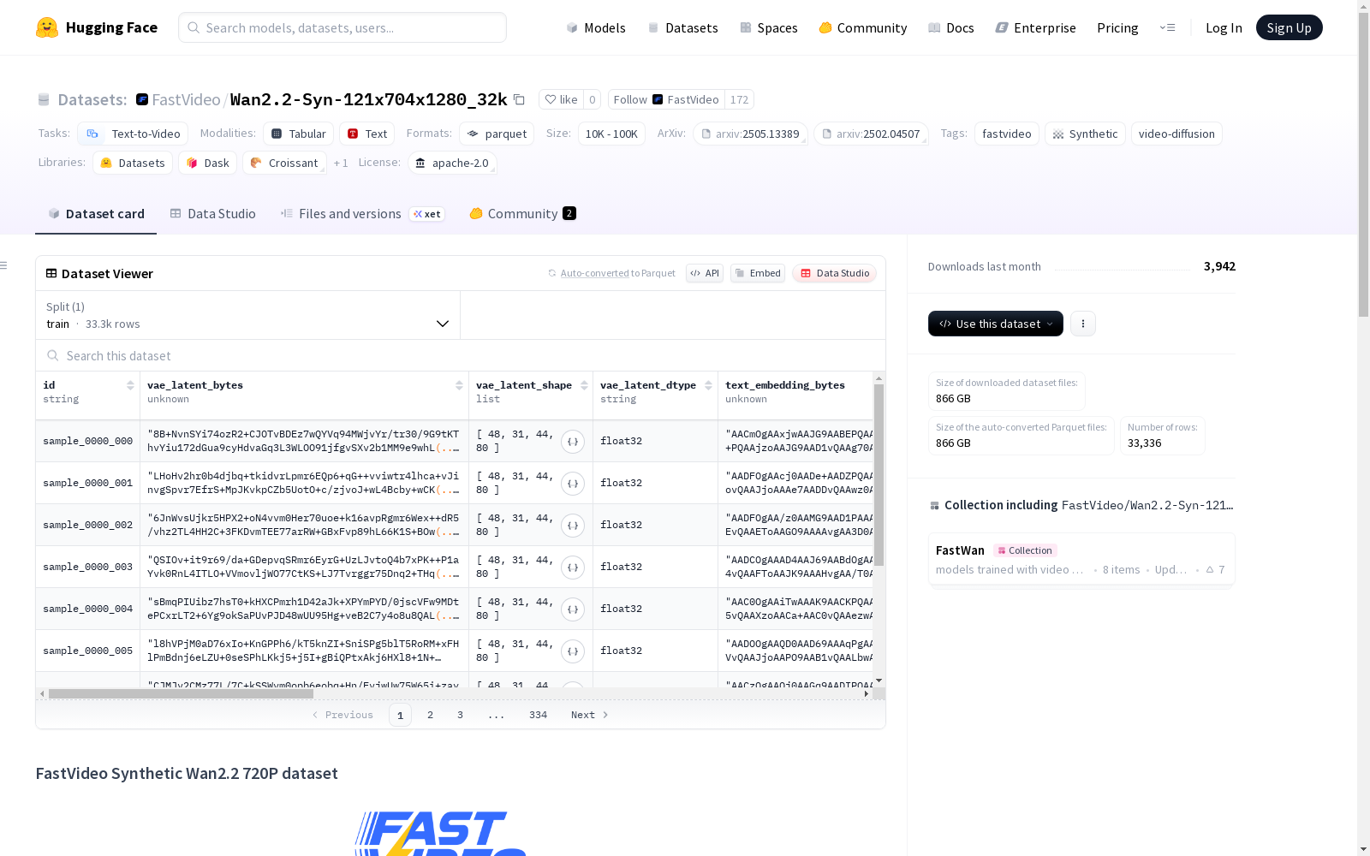The width and height of the screenshot is (1370, 856).
Task: Open Community in the top navigation
Action: (863, 27)
